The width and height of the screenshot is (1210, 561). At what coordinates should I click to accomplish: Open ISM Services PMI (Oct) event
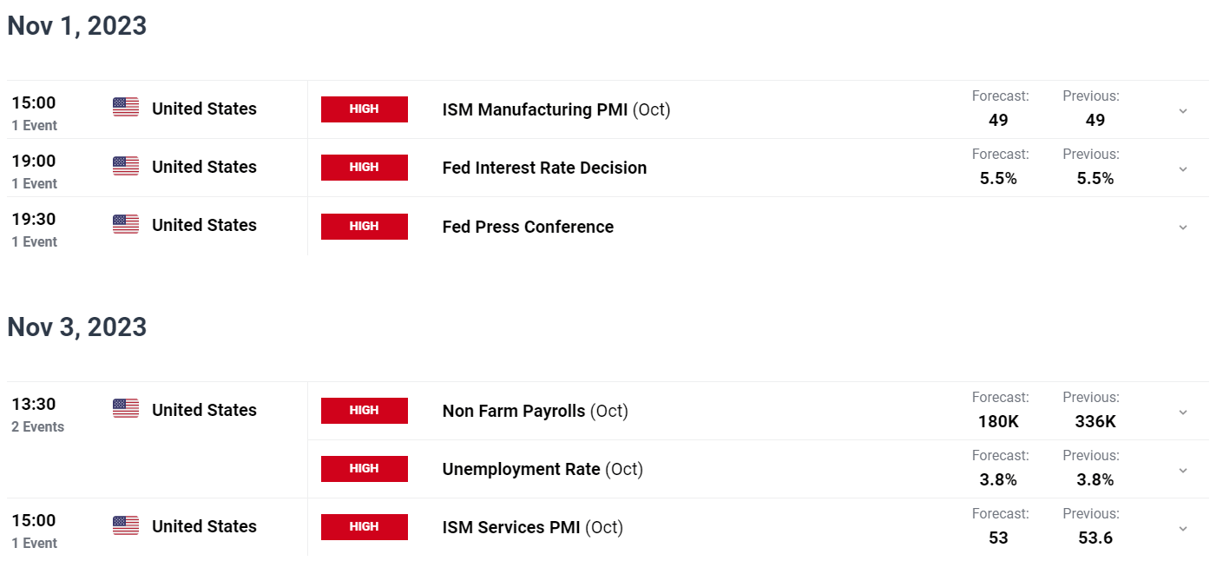click(x=533, y=527)
